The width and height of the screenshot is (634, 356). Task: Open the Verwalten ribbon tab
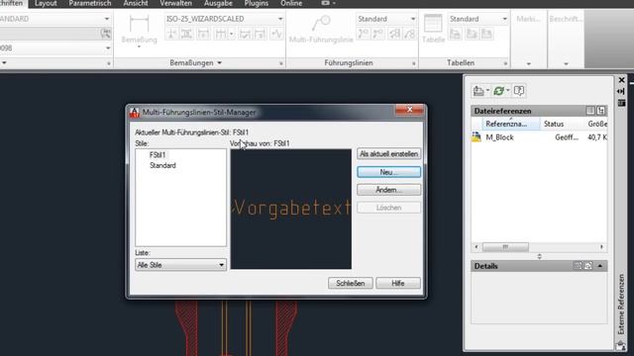pyautogui.click(x=176, y=3)
